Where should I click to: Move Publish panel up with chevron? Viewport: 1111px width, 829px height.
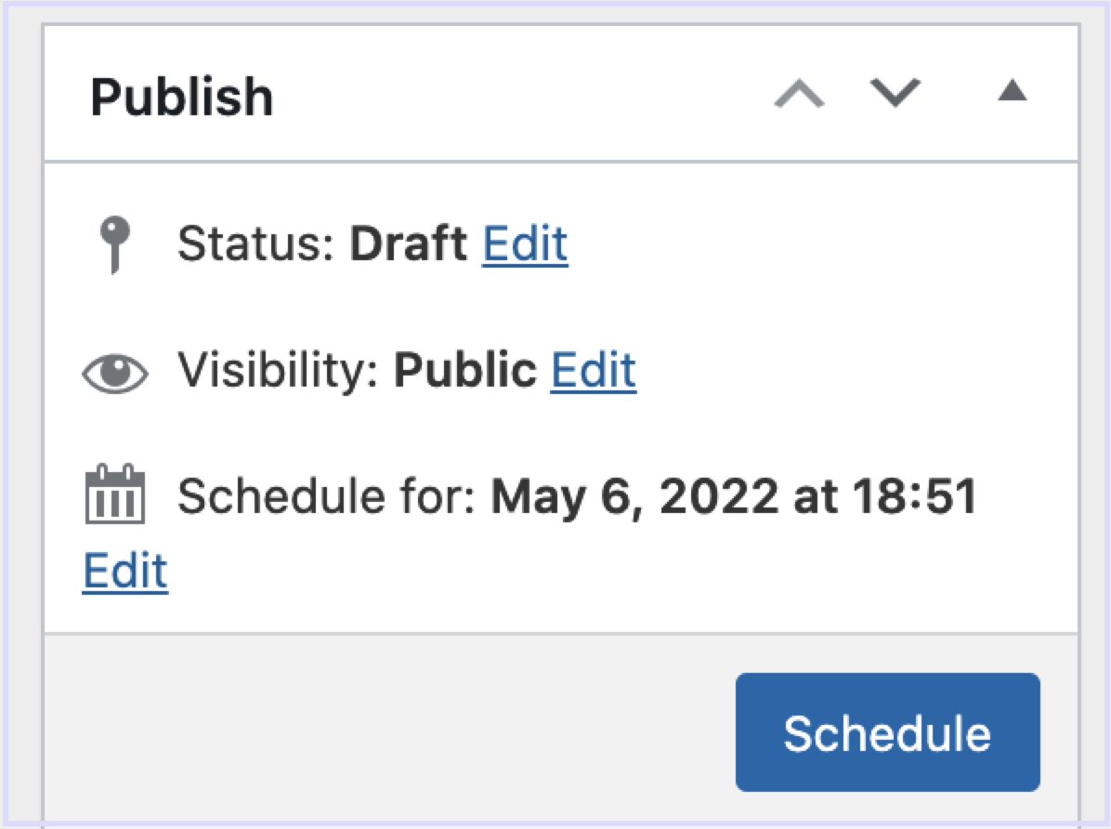799,94
